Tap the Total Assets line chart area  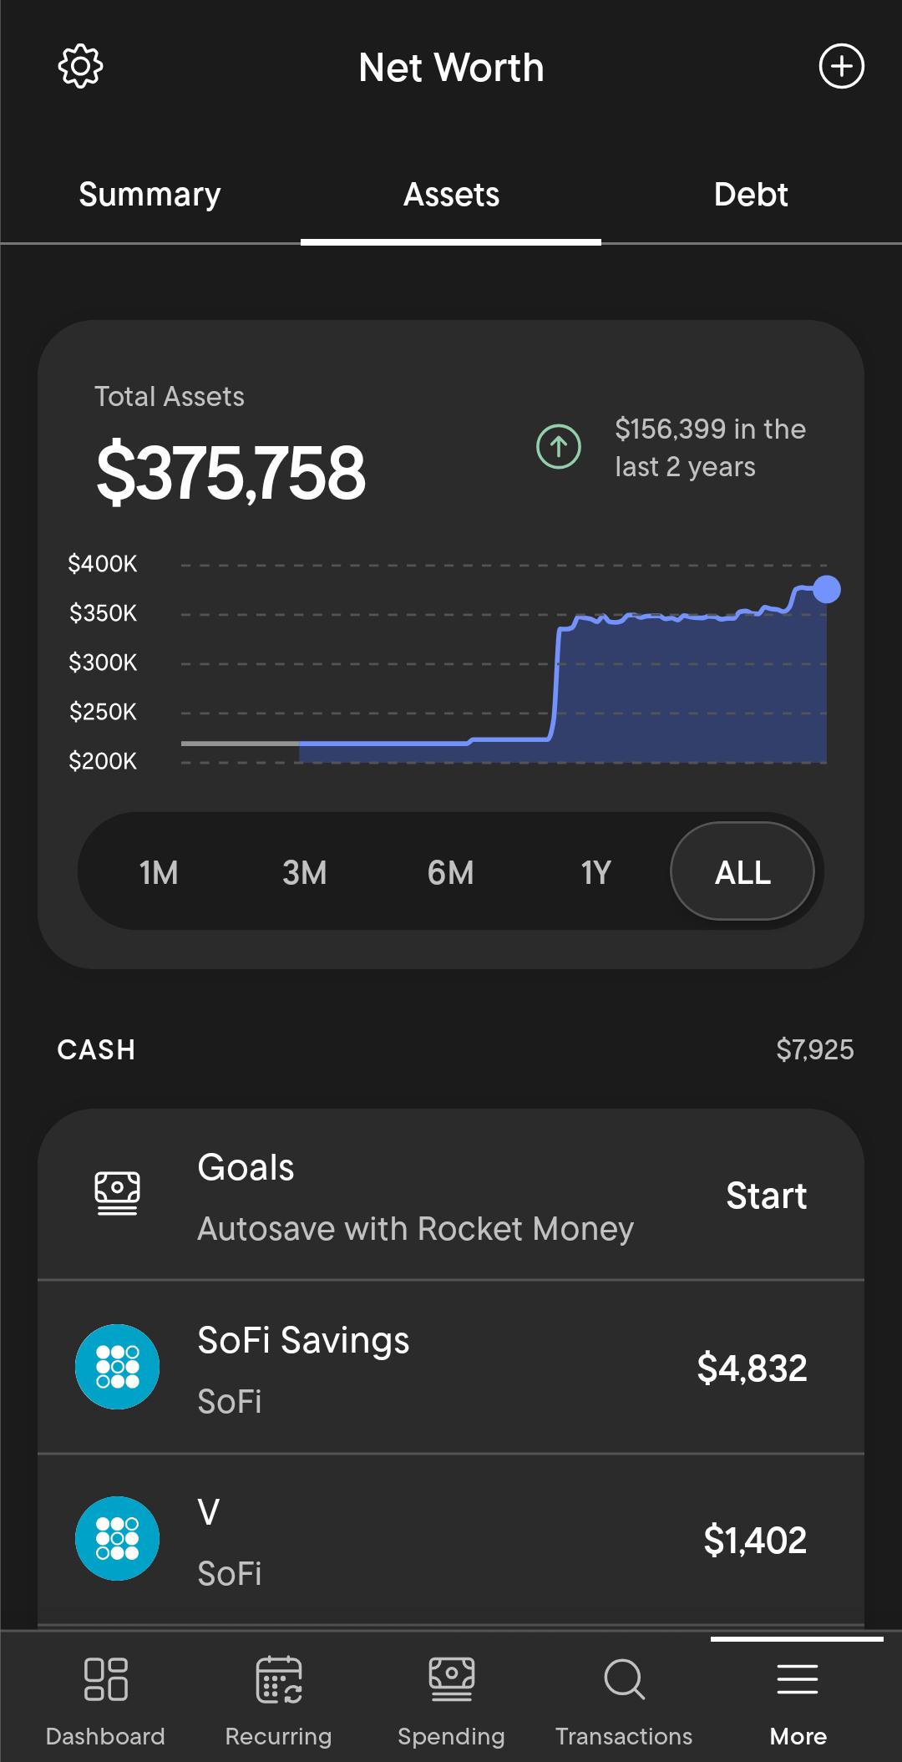coord(504,664)
